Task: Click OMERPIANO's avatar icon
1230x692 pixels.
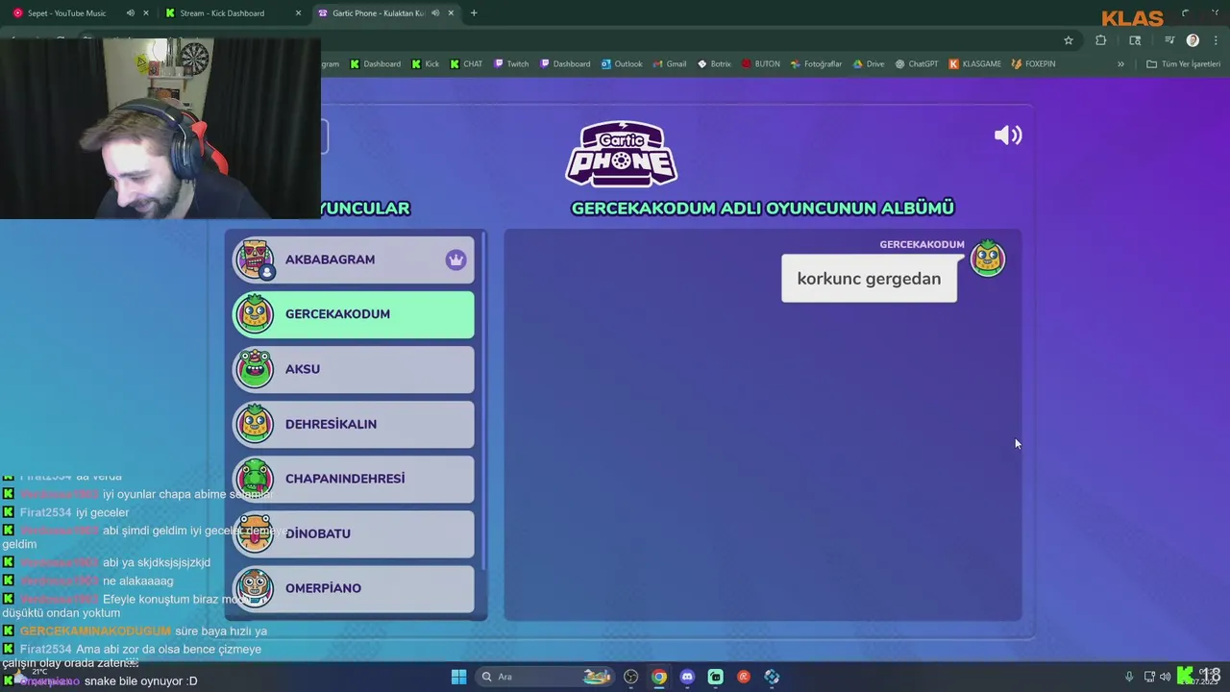Action: pyautogui.click(x=255, y=588)
